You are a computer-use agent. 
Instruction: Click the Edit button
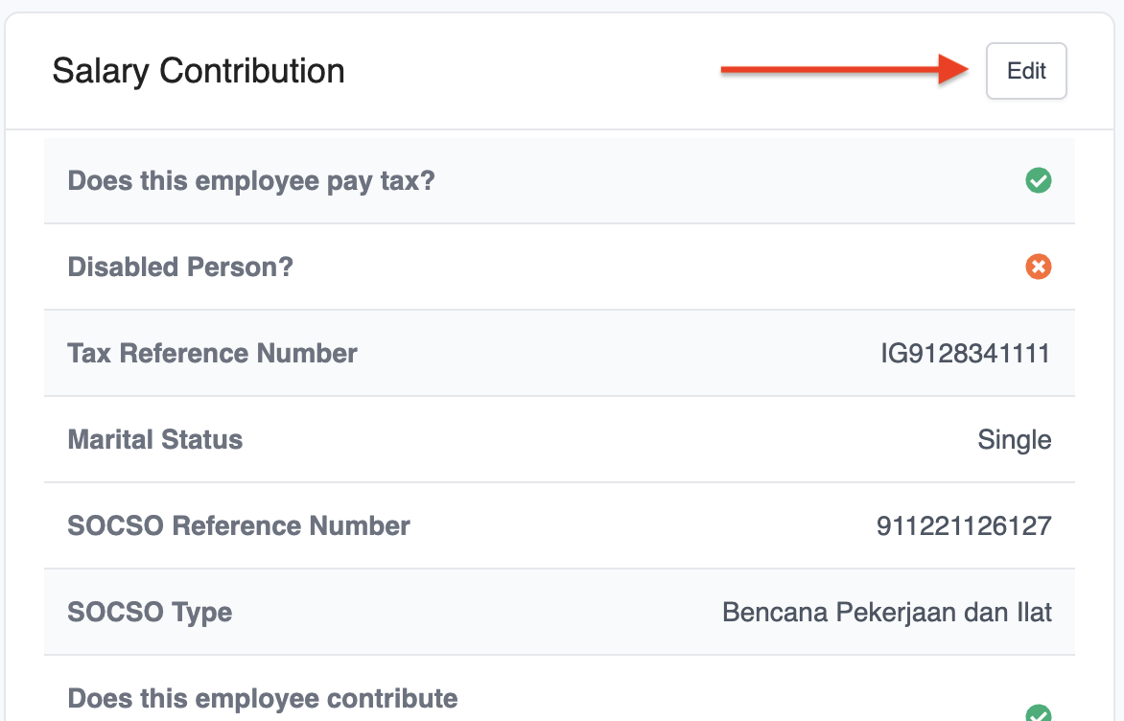point(1026,71)
